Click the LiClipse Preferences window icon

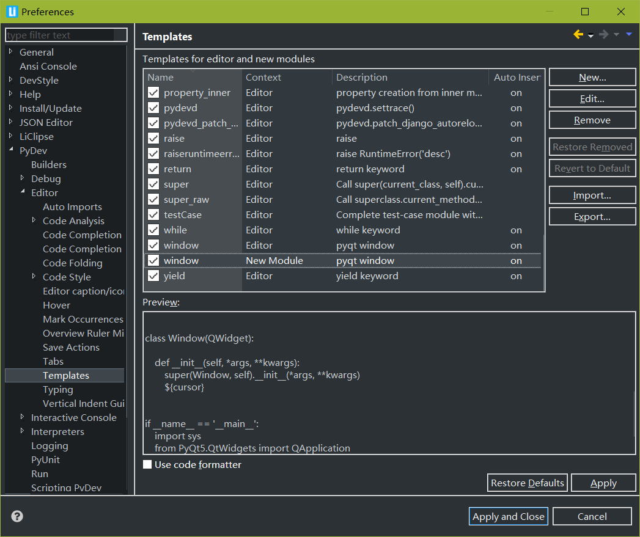point(12,12)
